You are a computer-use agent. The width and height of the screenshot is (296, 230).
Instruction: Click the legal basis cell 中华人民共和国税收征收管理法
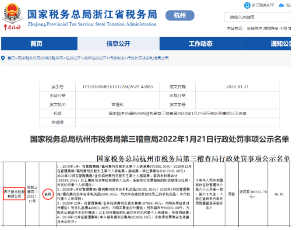209,194
